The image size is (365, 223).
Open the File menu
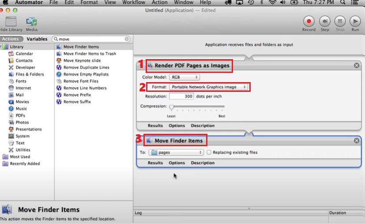pyautogui.click(x=53, y=3)
